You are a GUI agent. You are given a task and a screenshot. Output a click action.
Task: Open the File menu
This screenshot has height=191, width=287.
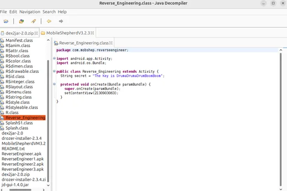(3, 11)
